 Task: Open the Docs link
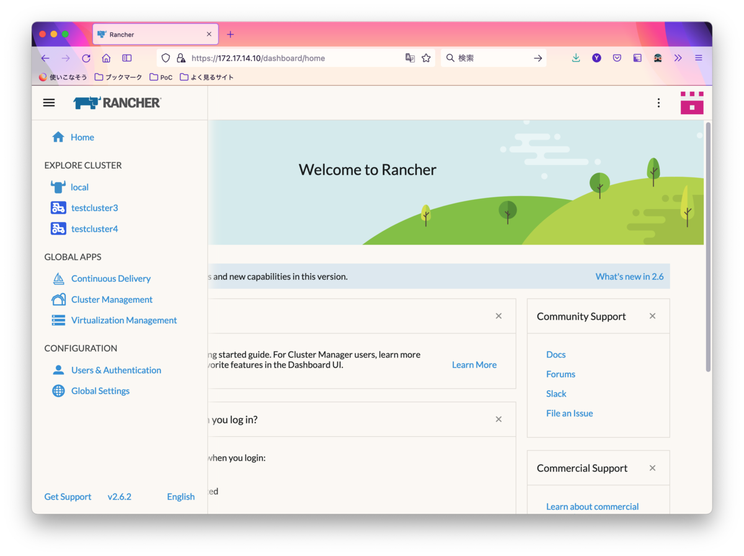556,354
